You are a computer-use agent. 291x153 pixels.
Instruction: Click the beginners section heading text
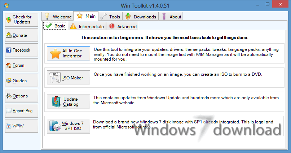pos(164,38)
